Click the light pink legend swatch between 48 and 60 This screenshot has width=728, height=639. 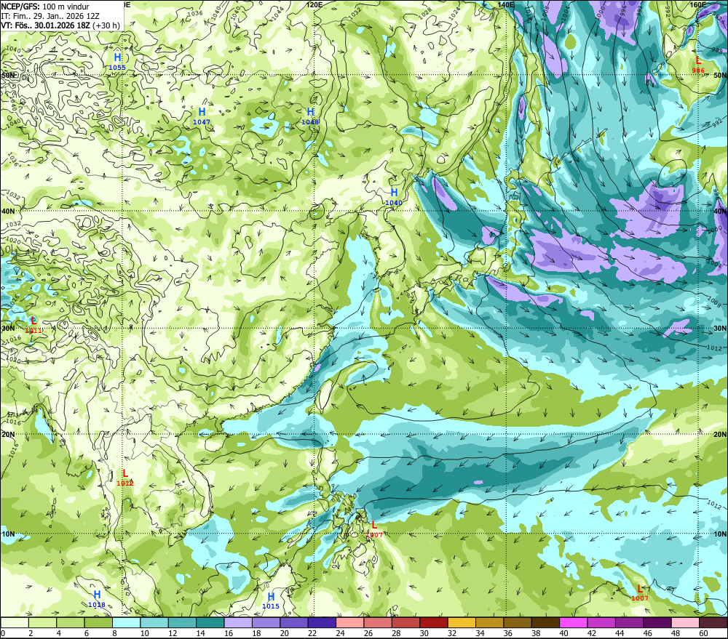click(685, 622)
